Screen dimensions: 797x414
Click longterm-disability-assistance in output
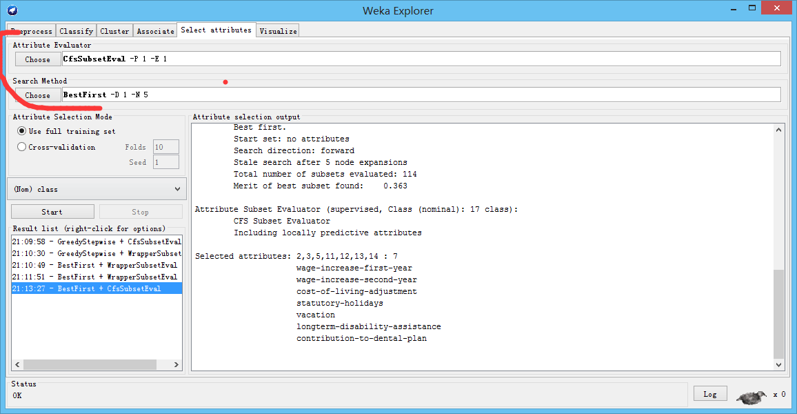pos(369,326)
